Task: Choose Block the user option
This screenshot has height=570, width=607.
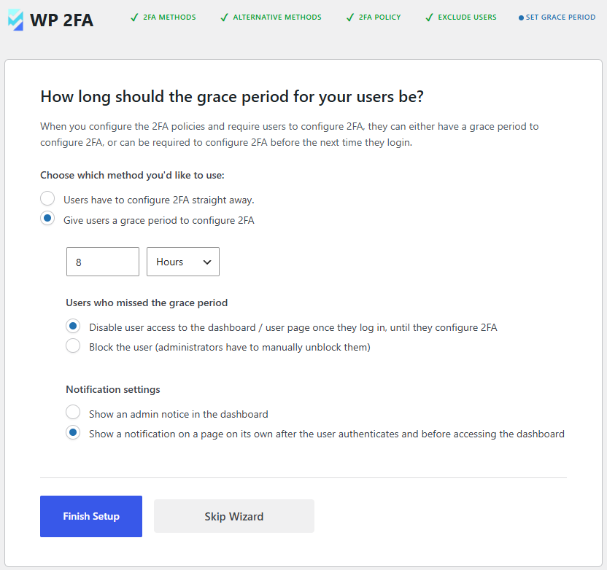Action: (73, 345)
